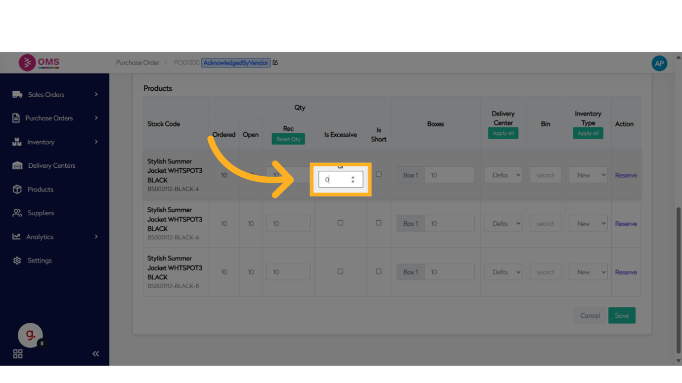682x383 pixels.
Task: Open Inventory Type dropdown for BLACK-6 row
Action: [x=588, y=224]
